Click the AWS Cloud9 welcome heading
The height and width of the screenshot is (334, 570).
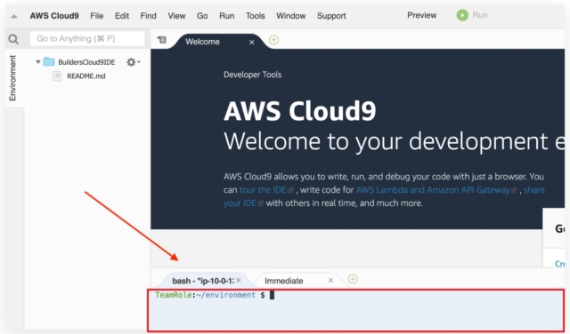coord(300,111)
